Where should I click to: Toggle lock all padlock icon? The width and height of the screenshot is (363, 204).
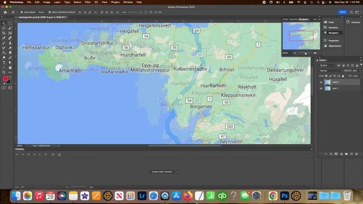[343, 76]
